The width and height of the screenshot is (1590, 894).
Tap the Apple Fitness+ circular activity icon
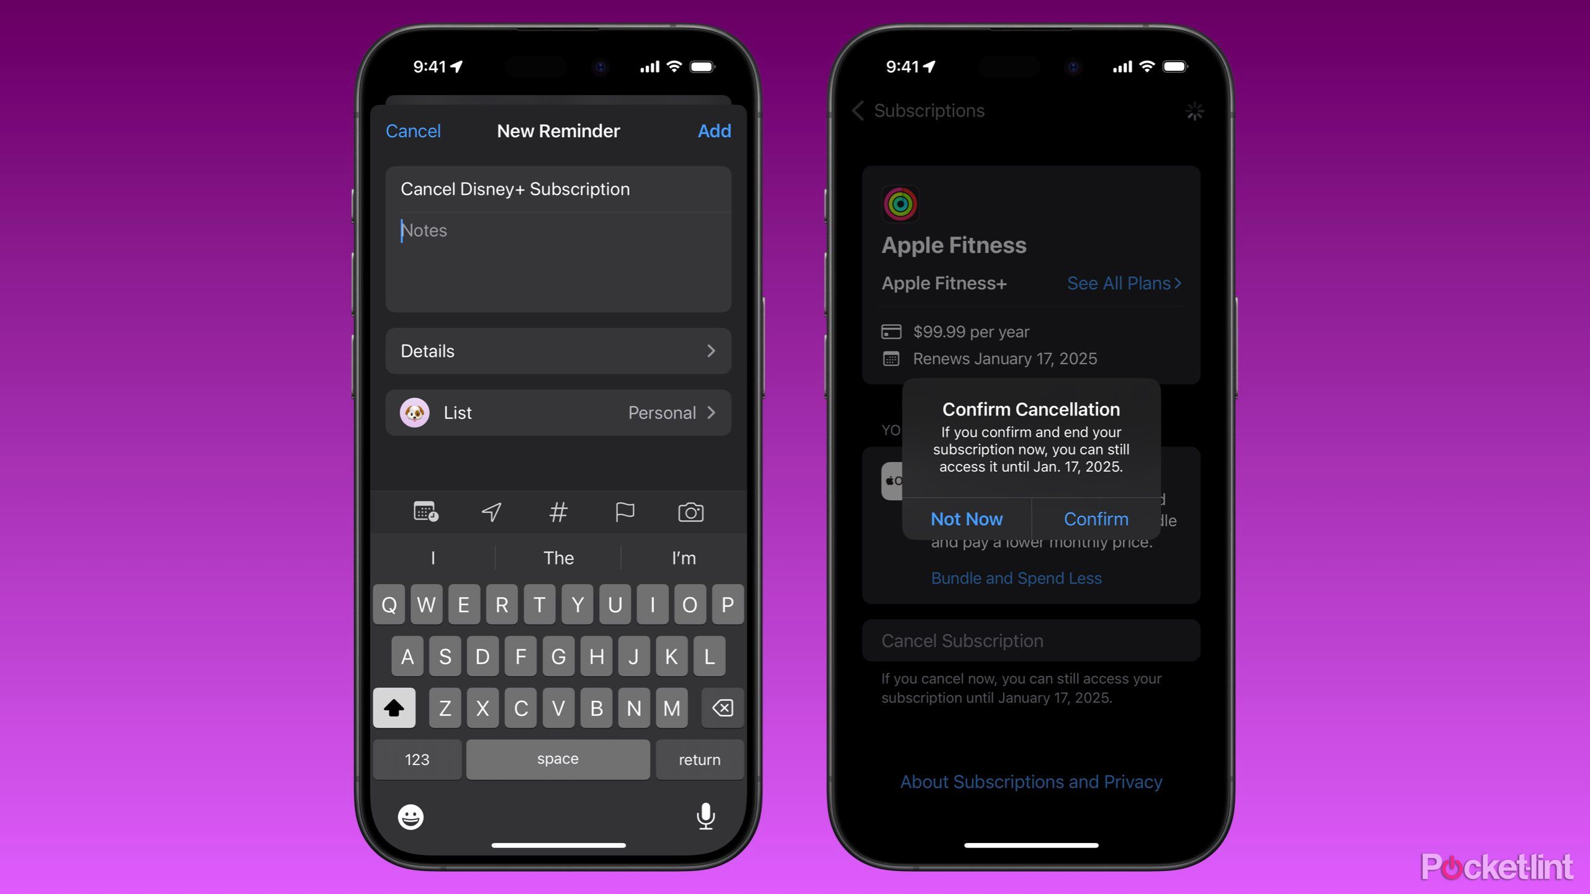(900, 204)
